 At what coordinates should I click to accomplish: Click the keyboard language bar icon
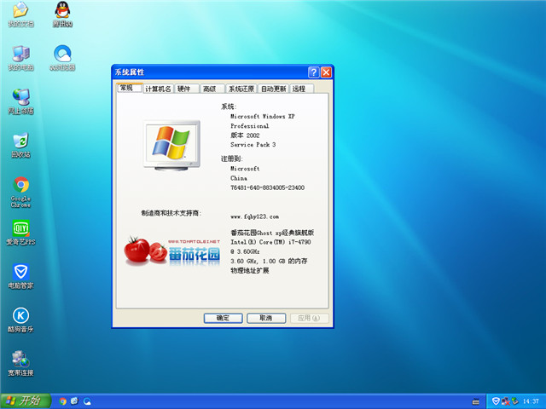[x=475, y=401]
